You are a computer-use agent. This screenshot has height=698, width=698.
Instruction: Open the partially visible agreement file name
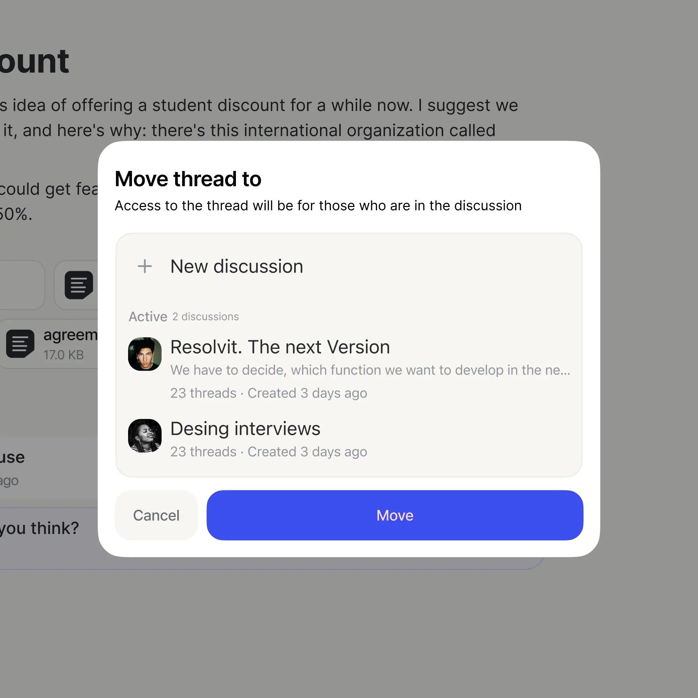click(x=70, y=335)
